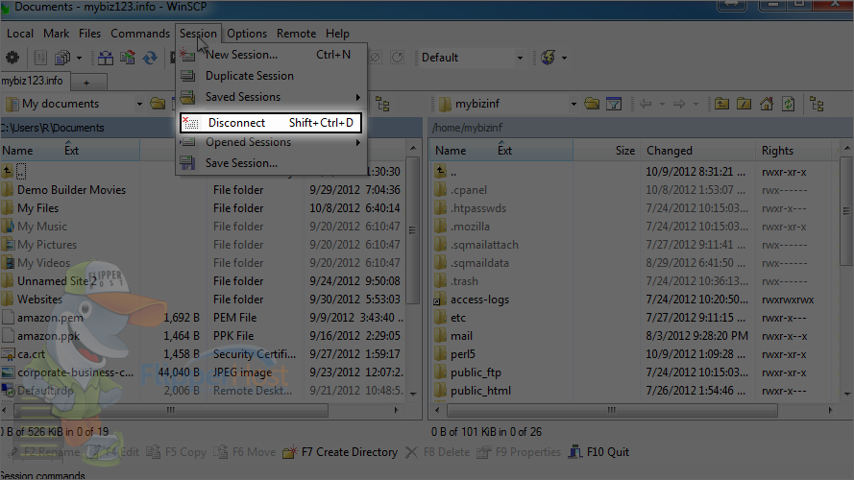Open the Mark menu
Screen dimensions: 854x480
click(x=56, y=34)
